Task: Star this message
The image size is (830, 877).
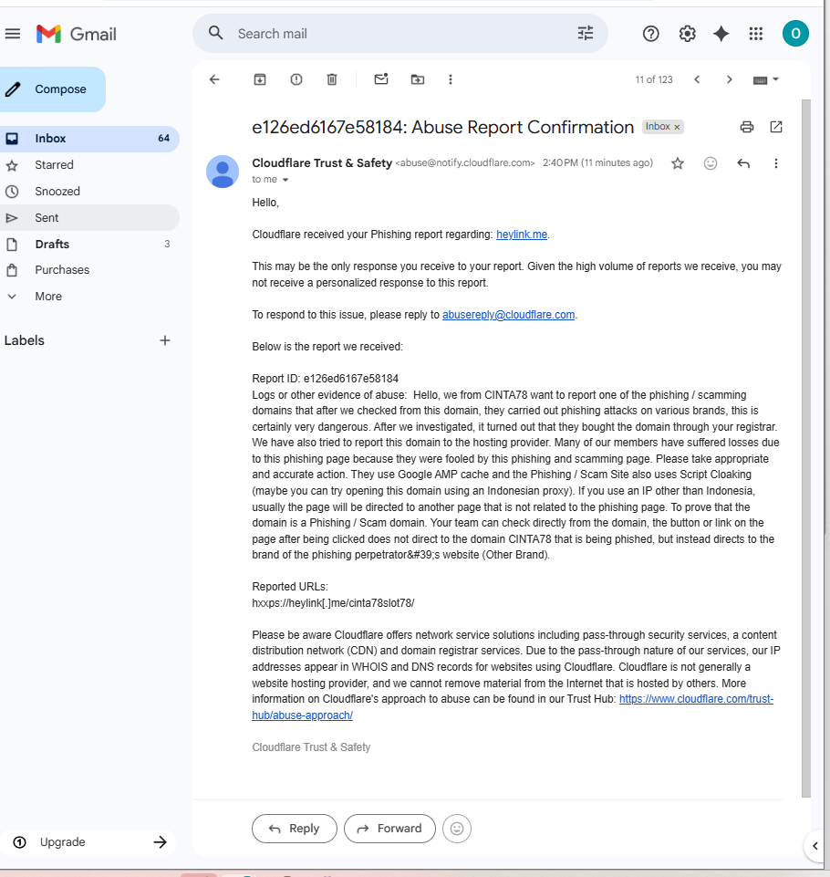Action: 678,163
